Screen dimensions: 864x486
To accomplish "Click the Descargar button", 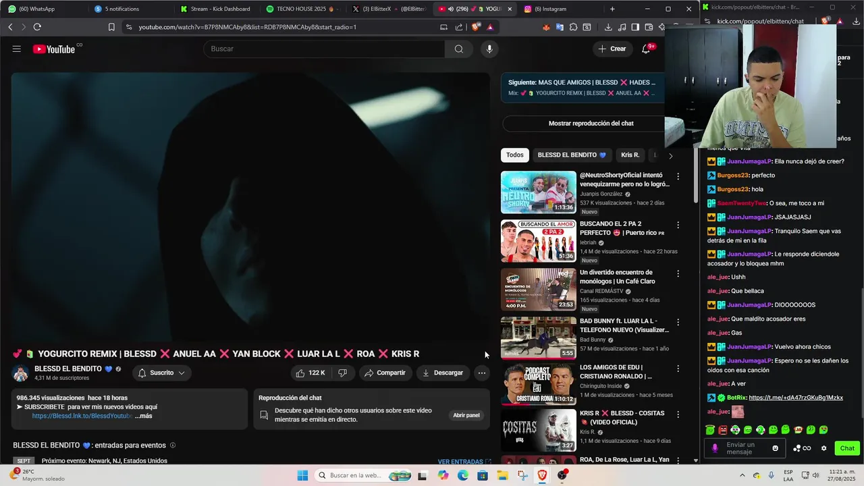I will click(443, 373).
